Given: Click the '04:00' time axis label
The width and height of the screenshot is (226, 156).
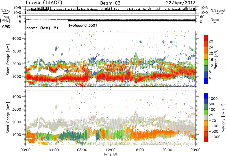Looking at the screenshot, I should 54,150.
